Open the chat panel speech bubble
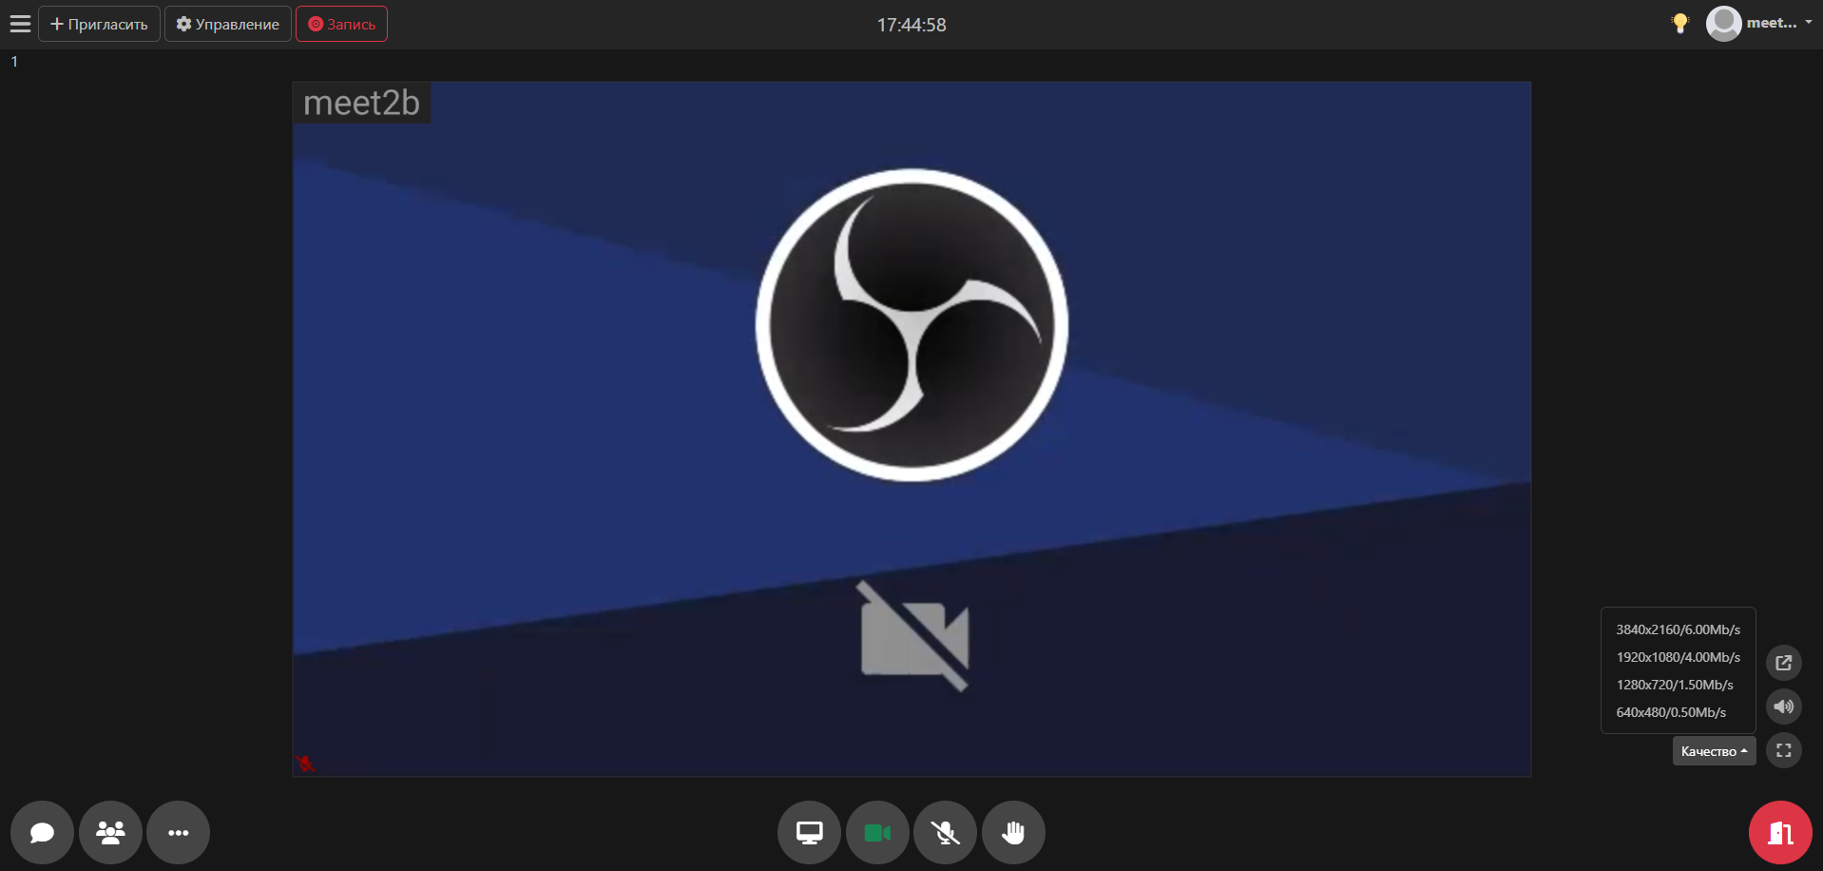The image size is (1823, 871). (42, 833)
